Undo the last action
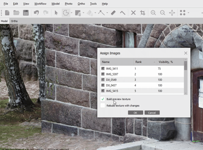203x150 pixels. [36, 13]
